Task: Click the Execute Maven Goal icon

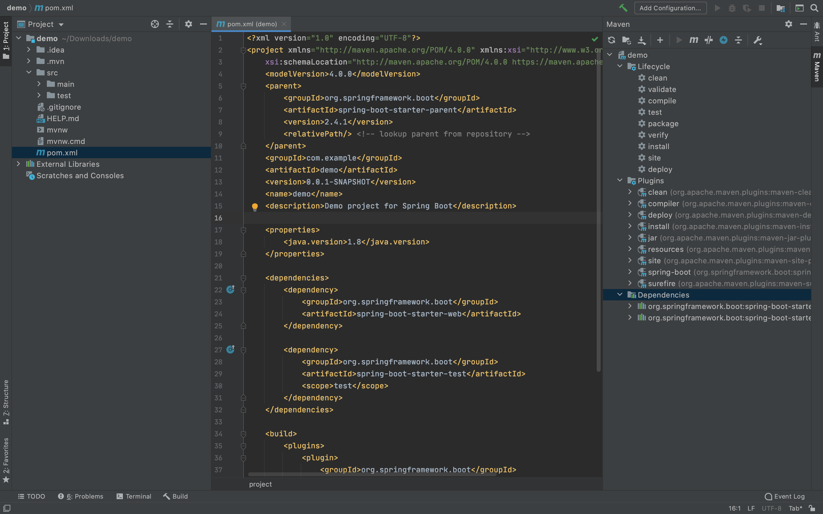Action: (x=694, y=40)
